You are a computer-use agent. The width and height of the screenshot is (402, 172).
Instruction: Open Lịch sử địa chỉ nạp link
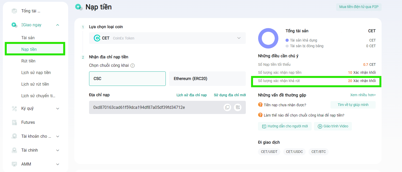(192, 95)
